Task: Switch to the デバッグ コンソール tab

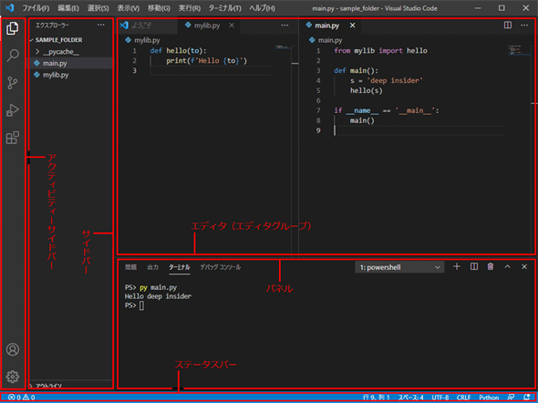Action: (x=221, y=267)
